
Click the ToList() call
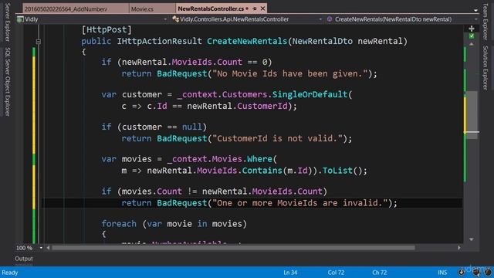pos(342,171)
